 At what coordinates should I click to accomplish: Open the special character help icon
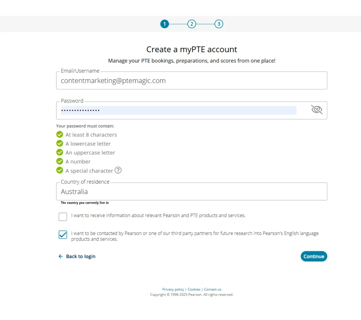pyautogui.click(x=118, y=170)
